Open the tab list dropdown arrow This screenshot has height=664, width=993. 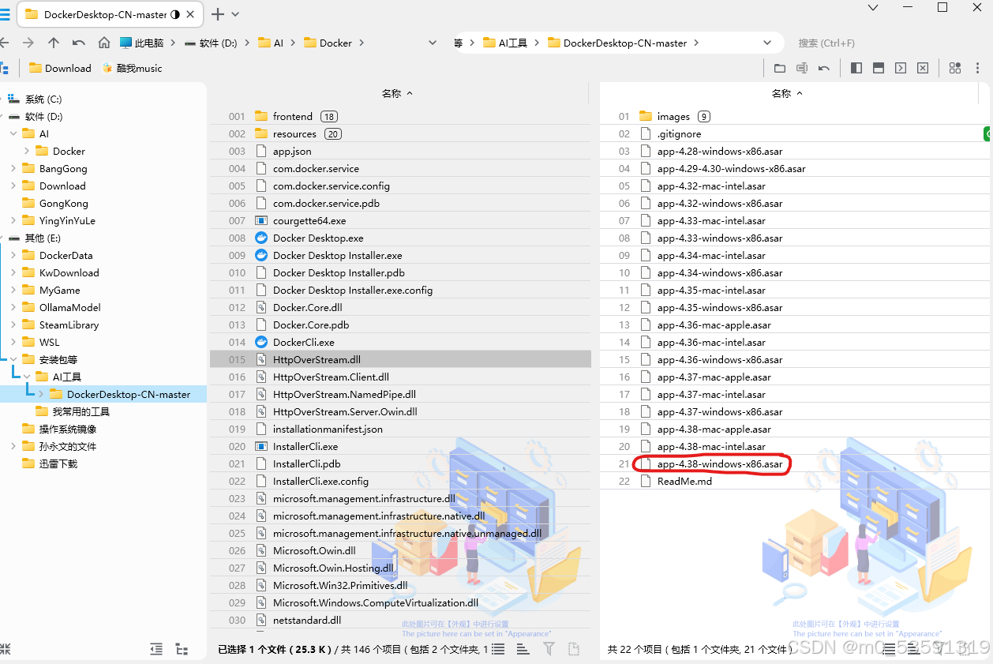pyautogui.click(x=235, y=14)
